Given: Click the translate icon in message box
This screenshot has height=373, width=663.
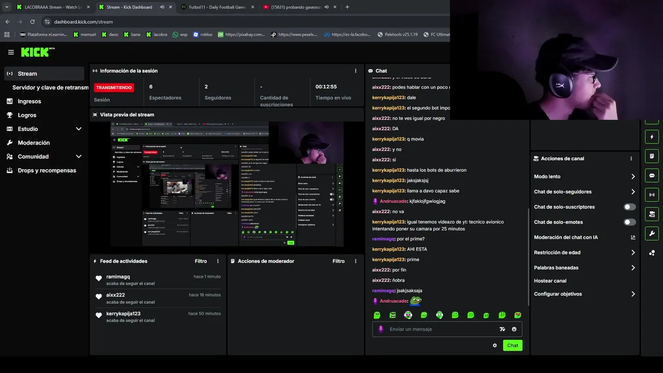Looking at the screenshot, I should coord(502,329).
